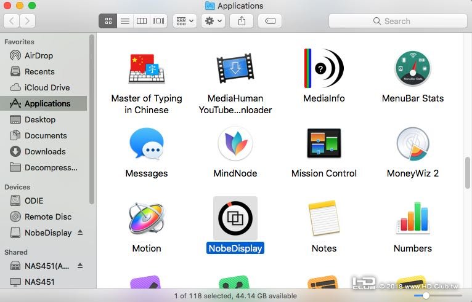
Task: Select the Mission Control icon
Action: point(324,143)
